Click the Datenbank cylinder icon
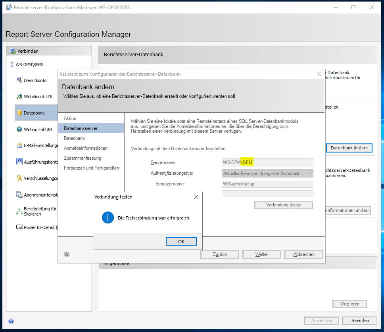 click(x=19, y=113)
